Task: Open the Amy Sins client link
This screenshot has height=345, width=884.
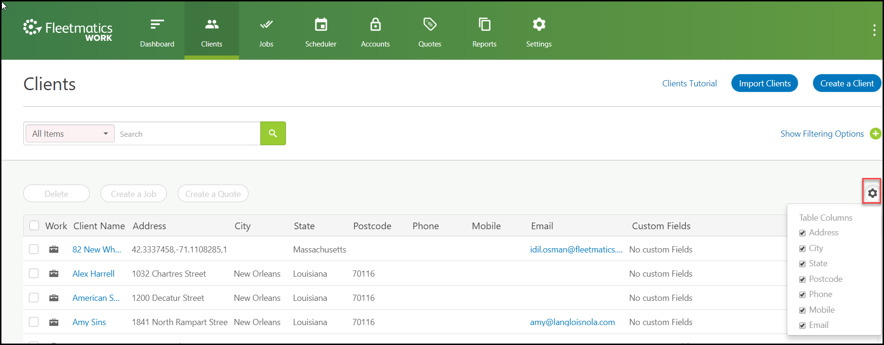Action: click(x=89, y=322)
